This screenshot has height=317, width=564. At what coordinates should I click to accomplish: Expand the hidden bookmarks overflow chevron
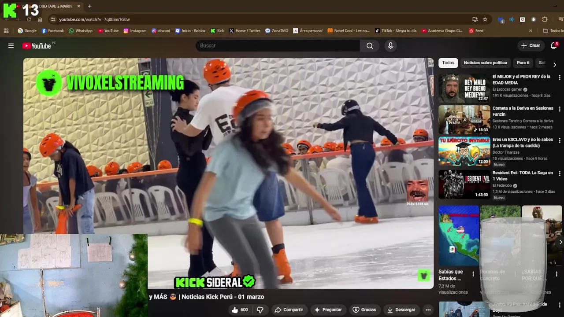pyautogui.click(x=531, y=31)
